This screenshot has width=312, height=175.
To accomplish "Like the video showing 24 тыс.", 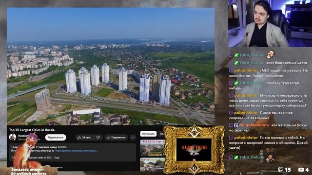I will point(84,138).
